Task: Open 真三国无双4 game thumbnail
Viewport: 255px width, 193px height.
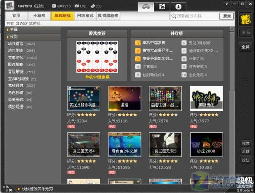Action: pyautogui.click(x=84, y=145)
